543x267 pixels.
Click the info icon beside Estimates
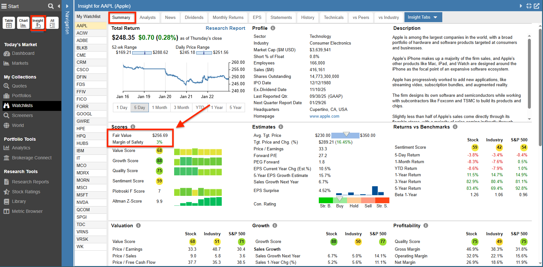[281, 127]
